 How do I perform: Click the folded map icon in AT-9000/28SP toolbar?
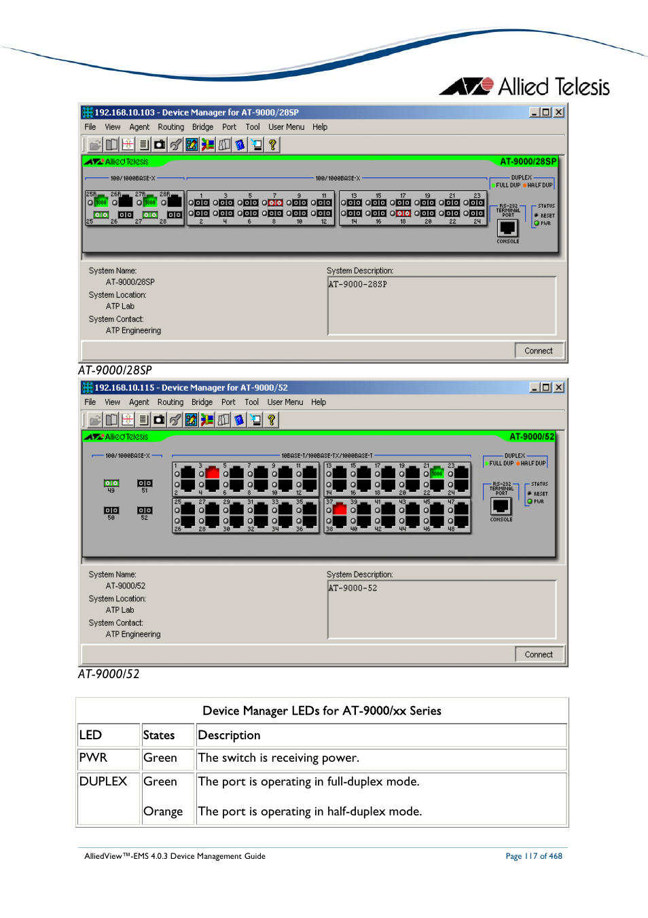click(x=224, y=145)
